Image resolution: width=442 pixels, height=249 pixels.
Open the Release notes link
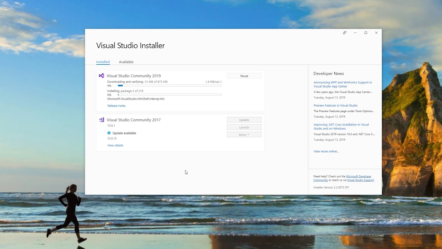point(116,106)
